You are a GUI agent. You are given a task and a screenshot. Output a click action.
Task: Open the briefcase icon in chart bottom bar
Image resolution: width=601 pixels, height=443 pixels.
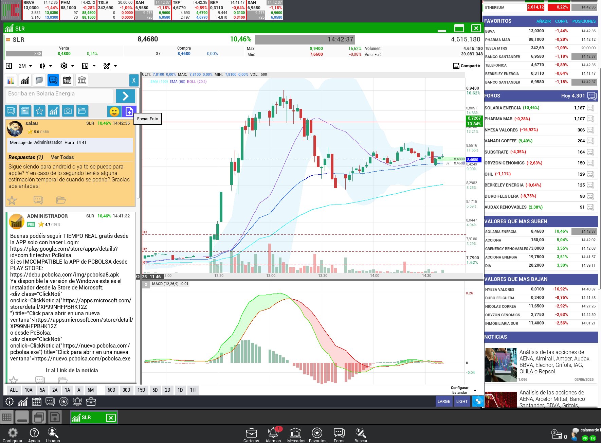[91, 402]
